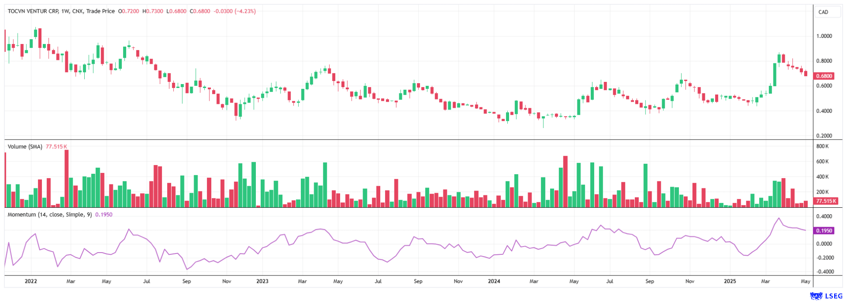Click the -0.0300 (-4.23%) change value
The width and height of the screenshot is (847, 301).
point(234,11)
